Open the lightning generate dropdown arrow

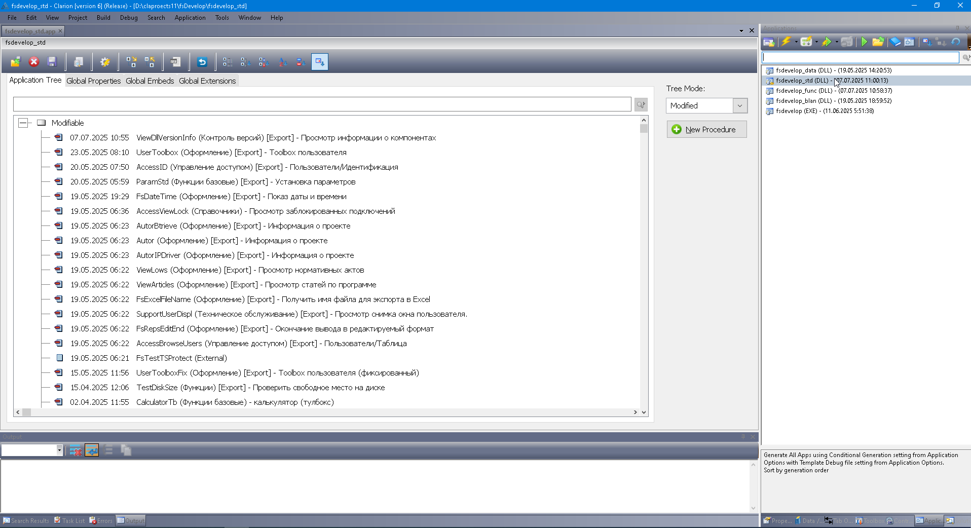[x=796, y=42]
